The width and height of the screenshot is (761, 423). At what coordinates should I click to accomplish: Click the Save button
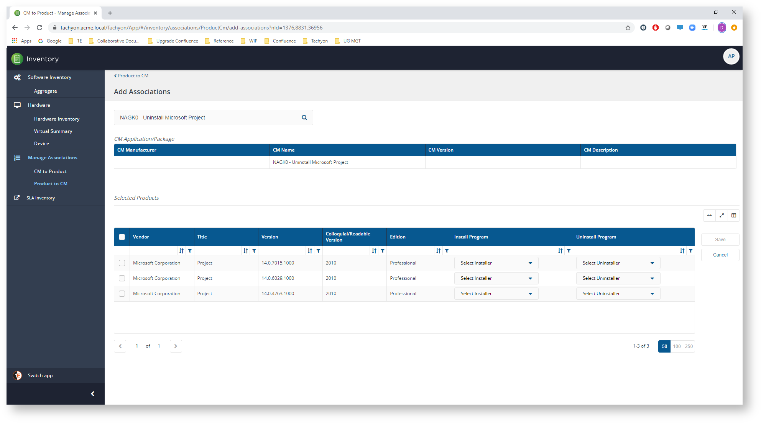(721, 239)
